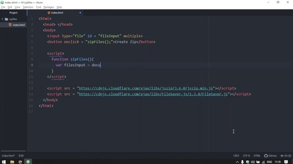The width and height of the screenshot is (293, 164).
Task: Change UTF-8 encoding in status bar
Action: (246, 156)
